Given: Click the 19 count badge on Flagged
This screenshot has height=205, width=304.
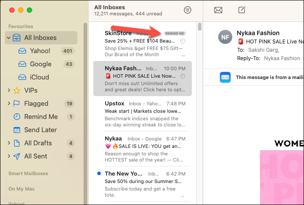Looking at the screenshot, I should click(x=70, y=104).
